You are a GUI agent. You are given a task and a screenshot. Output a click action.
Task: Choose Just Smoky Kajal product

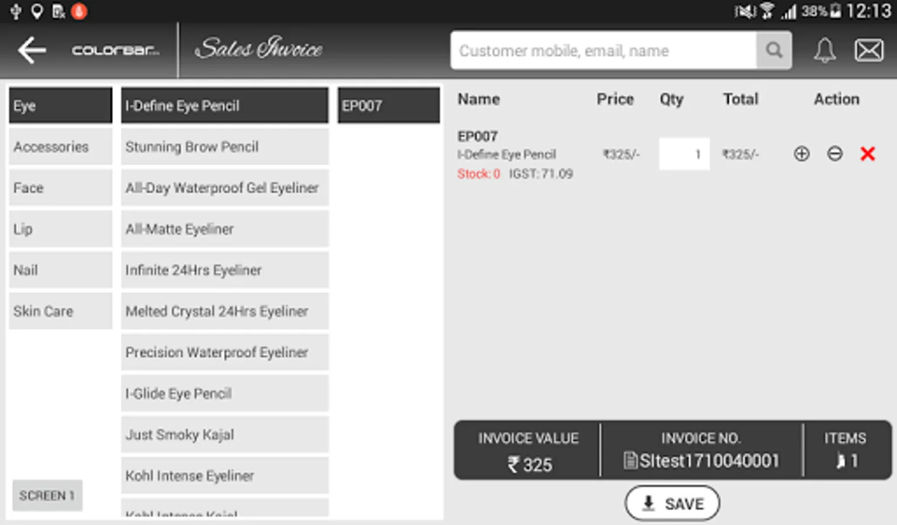pos(225,435)
